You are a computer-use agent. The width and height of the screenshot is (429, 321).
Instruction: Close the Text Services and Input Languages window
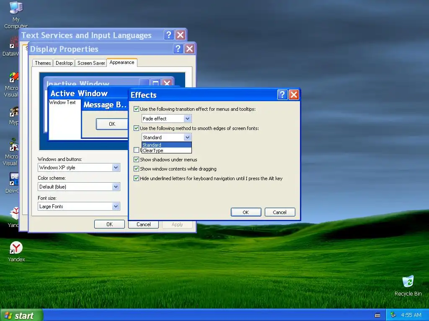coord(180,35)
